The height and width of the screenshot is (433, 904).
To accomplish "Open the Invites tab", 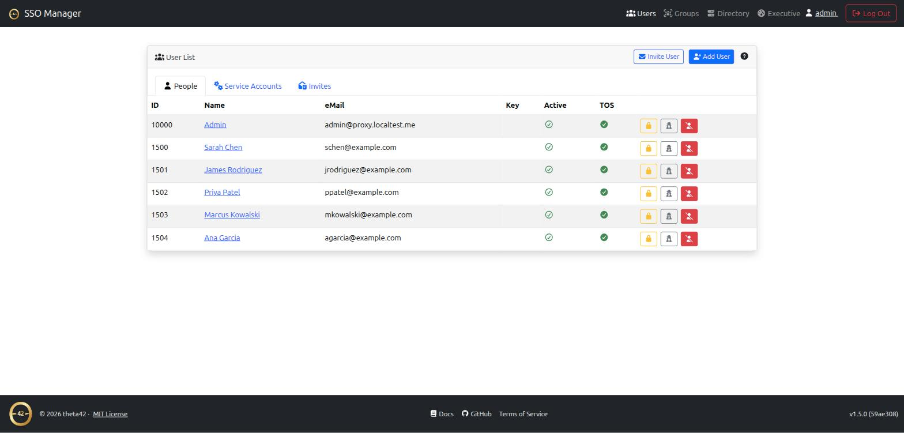I will coord(315,86).
